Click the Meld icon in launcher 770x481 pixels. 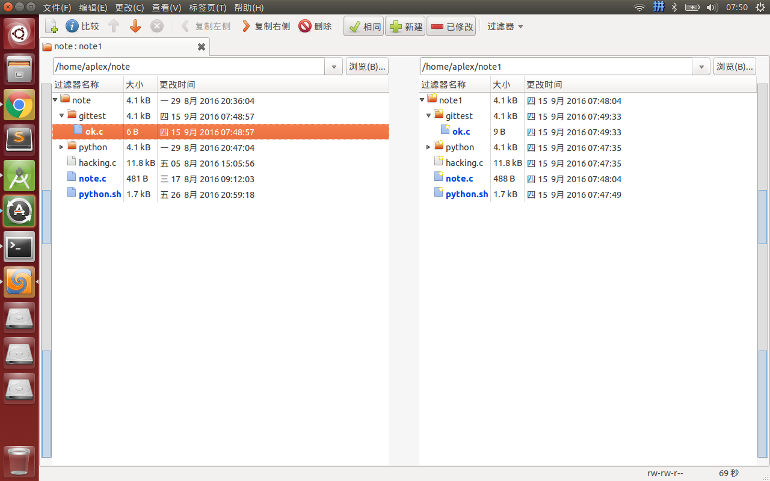[20, 282]
